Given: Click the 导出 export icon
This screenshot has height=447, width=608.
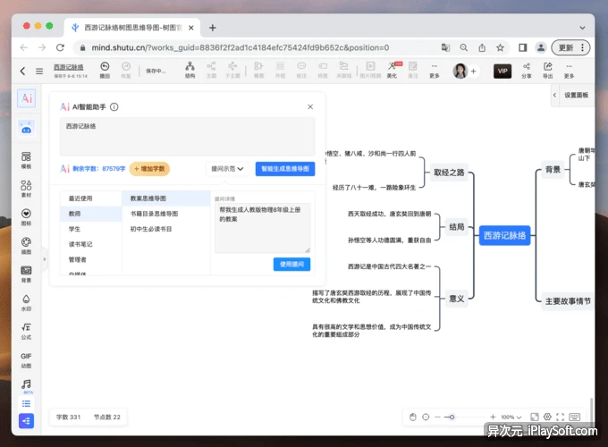Looking at the screenshot, I should tap(547, 70).
